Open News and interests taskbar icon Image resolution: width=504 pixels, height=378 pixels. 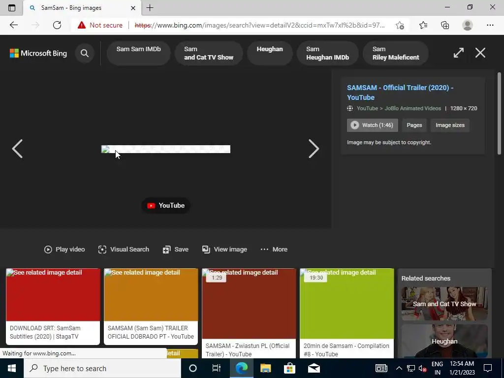(381, 368)
